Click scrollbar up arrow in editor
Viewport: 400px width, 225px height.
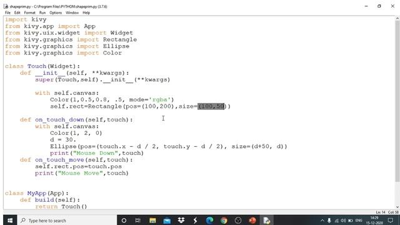click(x=397, y=18)
